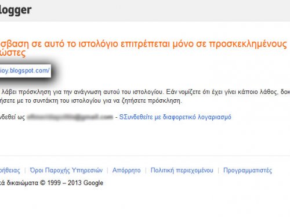290x217 pixels.
Task: Open the 'Προγραμματιστές' developers link
Action: (248, 171)
